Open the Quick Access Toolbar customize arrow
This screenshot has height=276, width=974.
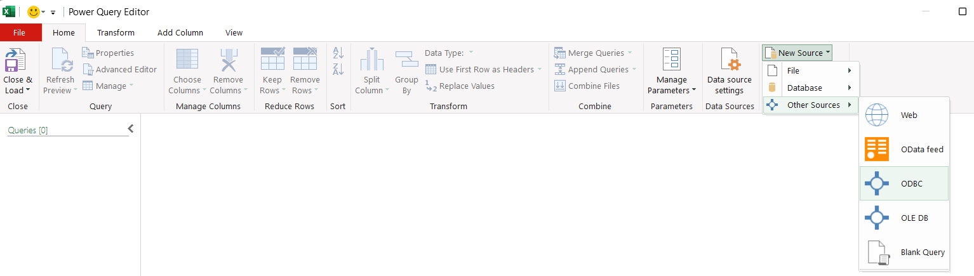53,12
